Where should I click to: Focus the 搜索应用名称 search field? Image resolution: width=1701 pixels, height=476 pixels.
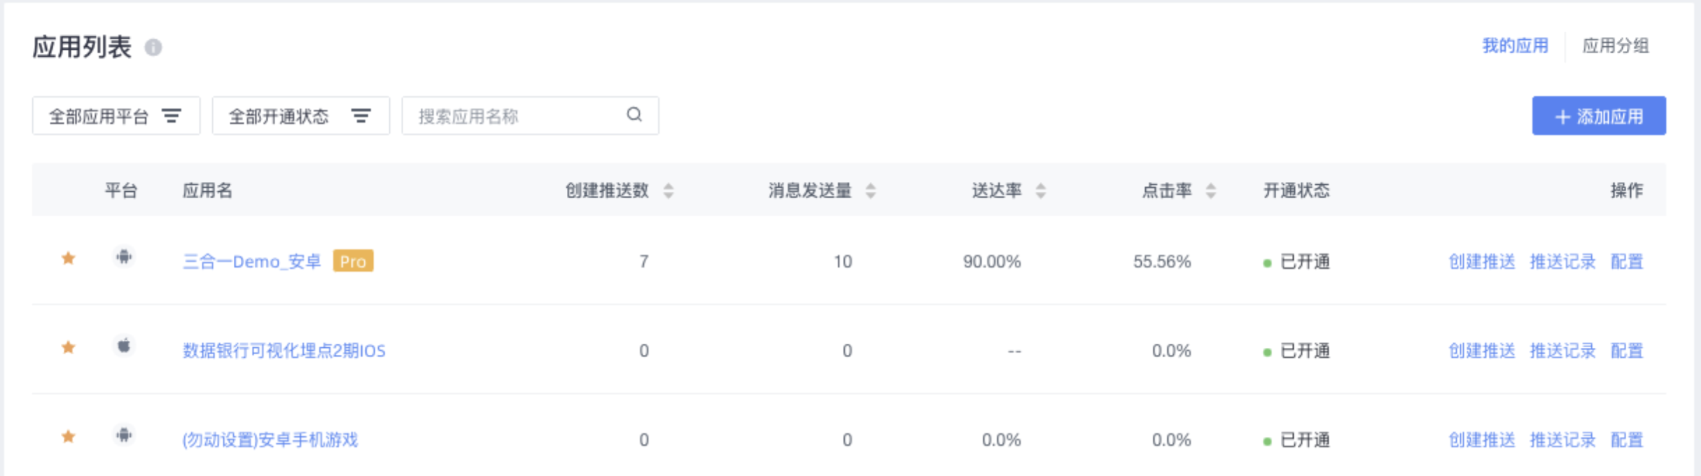(x=518, y=116)
